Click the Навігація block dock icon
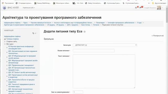This screenshot has width=168, height=94. coord(33,33)
